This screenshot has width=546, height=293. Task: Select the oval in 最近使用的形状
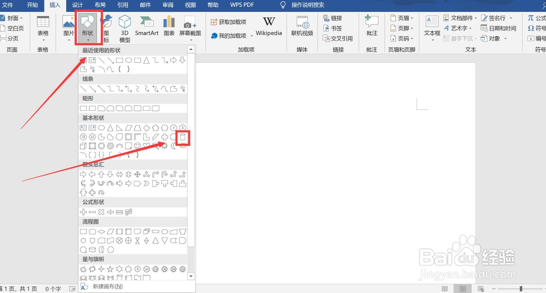coord(128,60)
